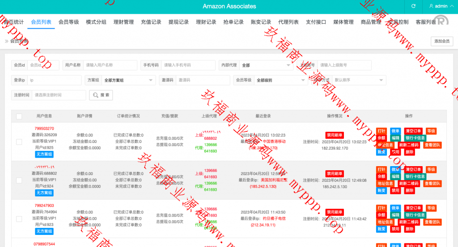Click the 注册时间 date picker field

[59, 95]
